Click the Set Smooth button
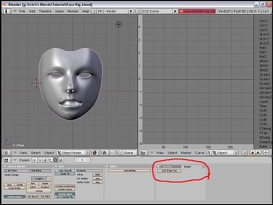The height and width of the screenshot is (205, 273). point(33,197)
